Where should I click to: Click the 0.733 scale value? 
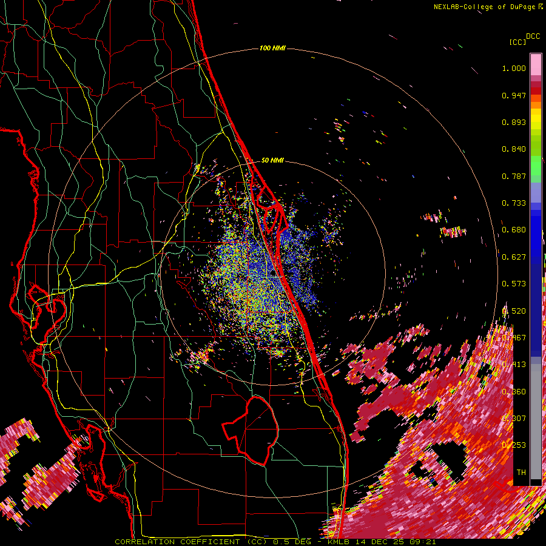(514, 203)
